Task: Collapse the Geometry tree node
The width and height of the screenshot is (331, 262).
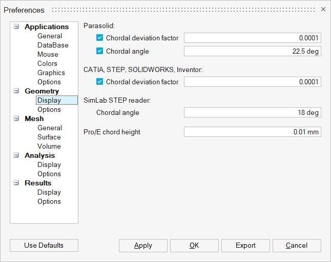Action: point(17,91)
